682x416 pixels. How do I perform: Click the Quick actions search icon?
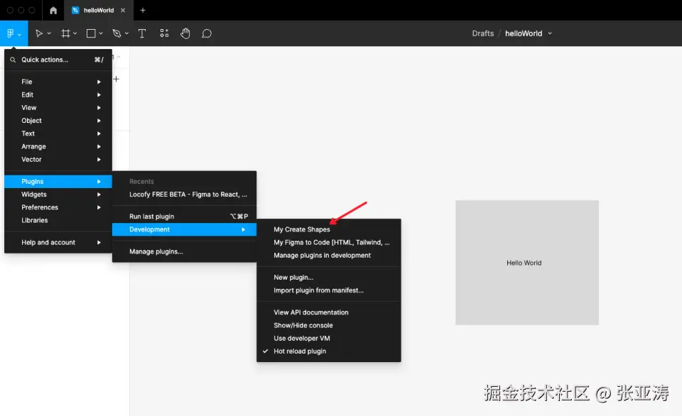[x=13, y=60]
